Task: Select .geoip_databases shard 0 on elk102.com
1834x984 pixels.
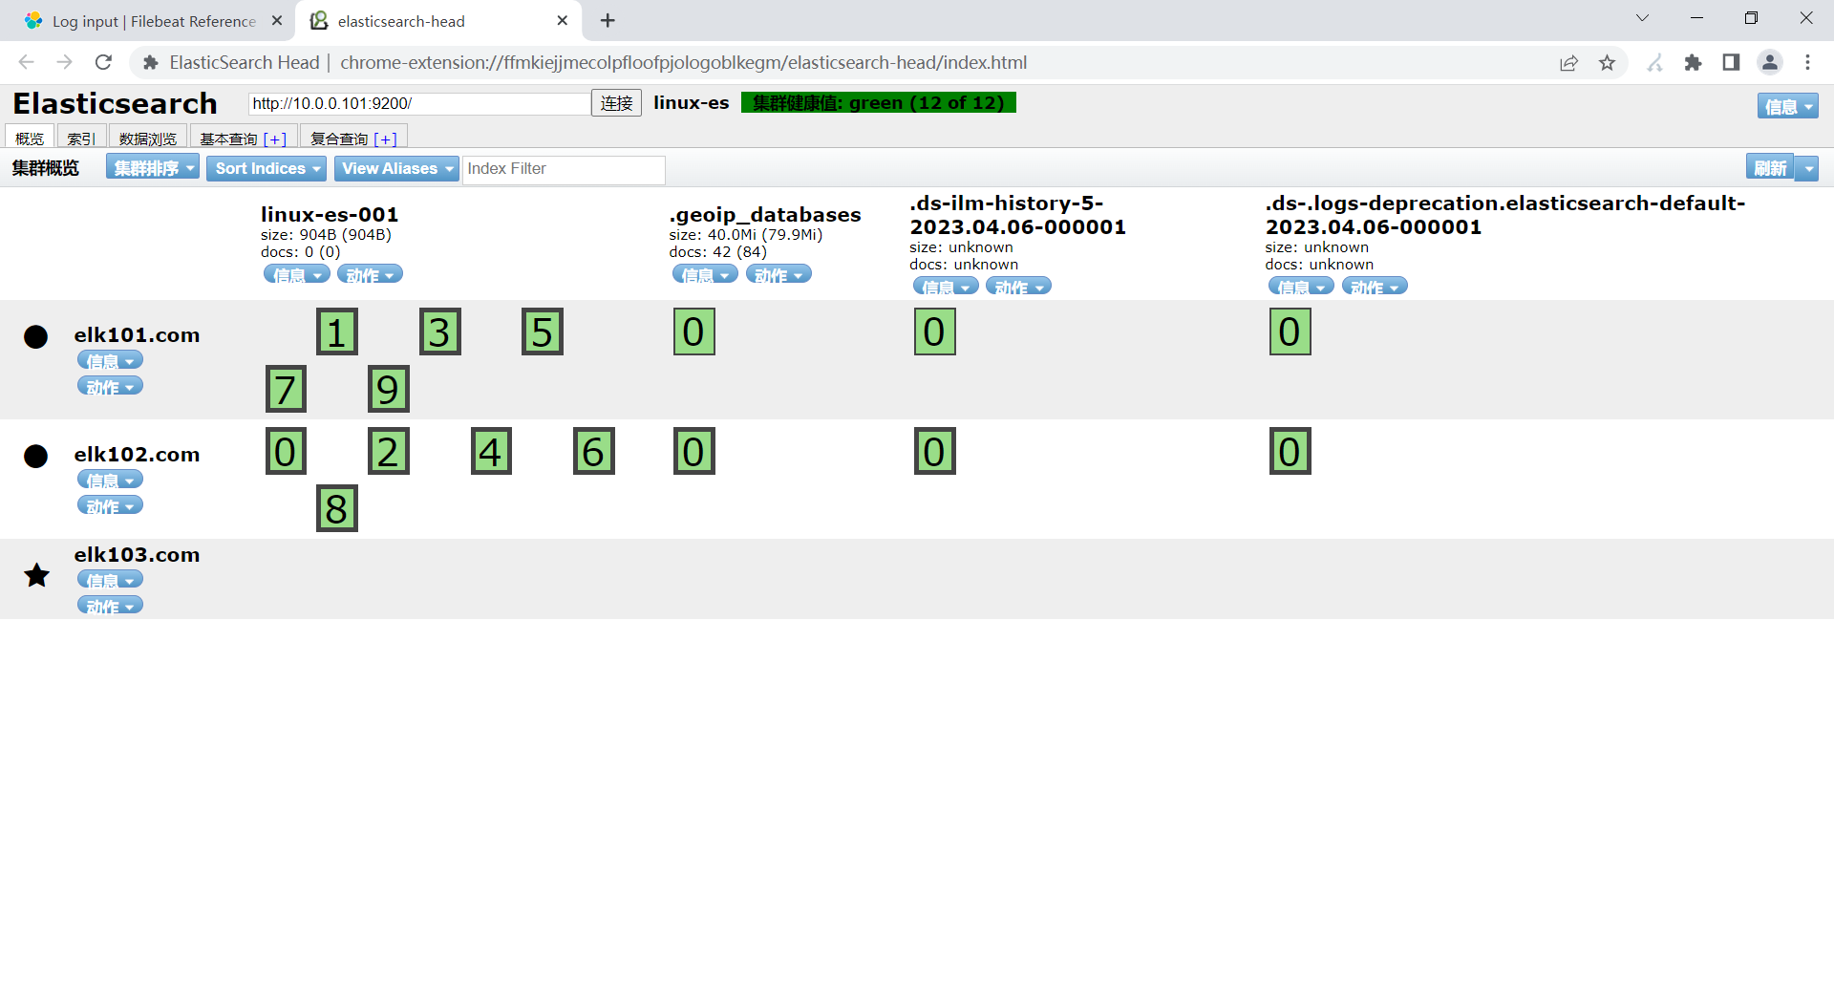Action: click(694, 451)
